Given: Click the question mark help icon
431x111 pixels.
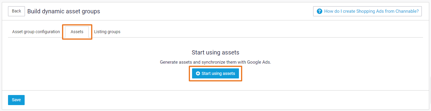Looking at the screenshot, I should 319,11.
